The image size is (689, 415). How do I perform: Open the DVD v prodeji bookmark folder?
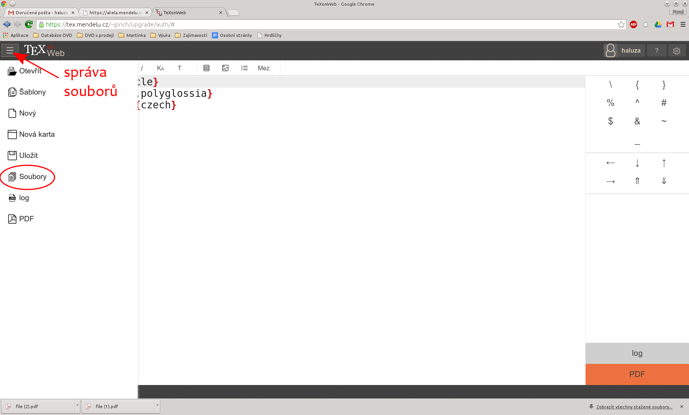pos(95,35)
